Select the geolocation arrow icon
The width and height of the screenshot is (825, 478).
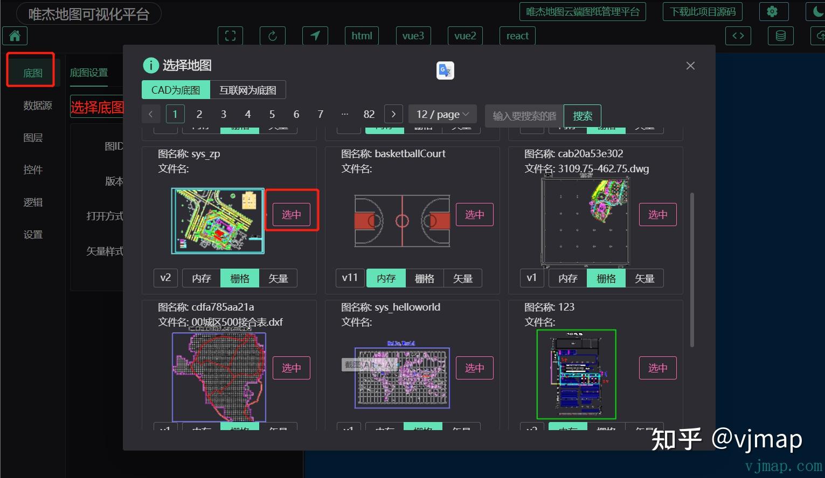pyautogui.click(x=315, y=36)
